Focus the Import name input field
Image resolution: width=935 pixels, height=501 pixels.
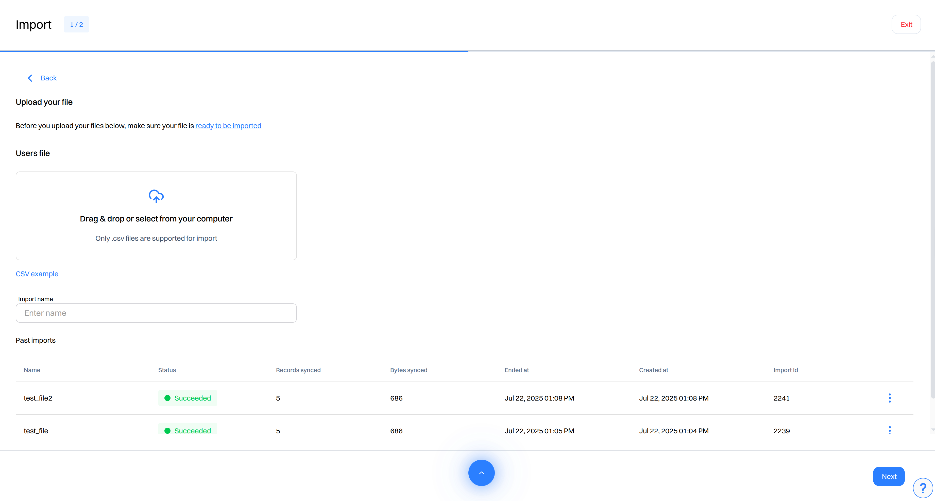pyautogui.click(x=156, y=313)
